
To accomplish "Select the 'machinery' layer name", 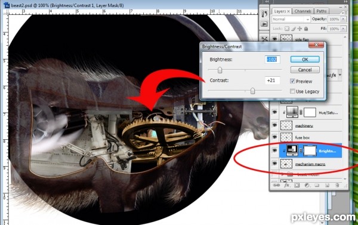I will [x=304, y=126].
